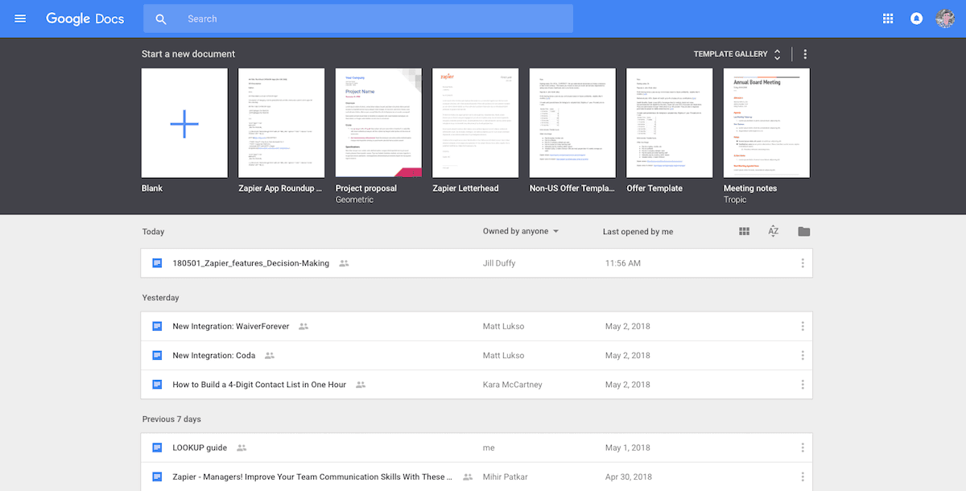This screenshot has height=491, width=966.
Task: Open 180501_Zapier_features_Decision-Making document
Action: [250, 263]
